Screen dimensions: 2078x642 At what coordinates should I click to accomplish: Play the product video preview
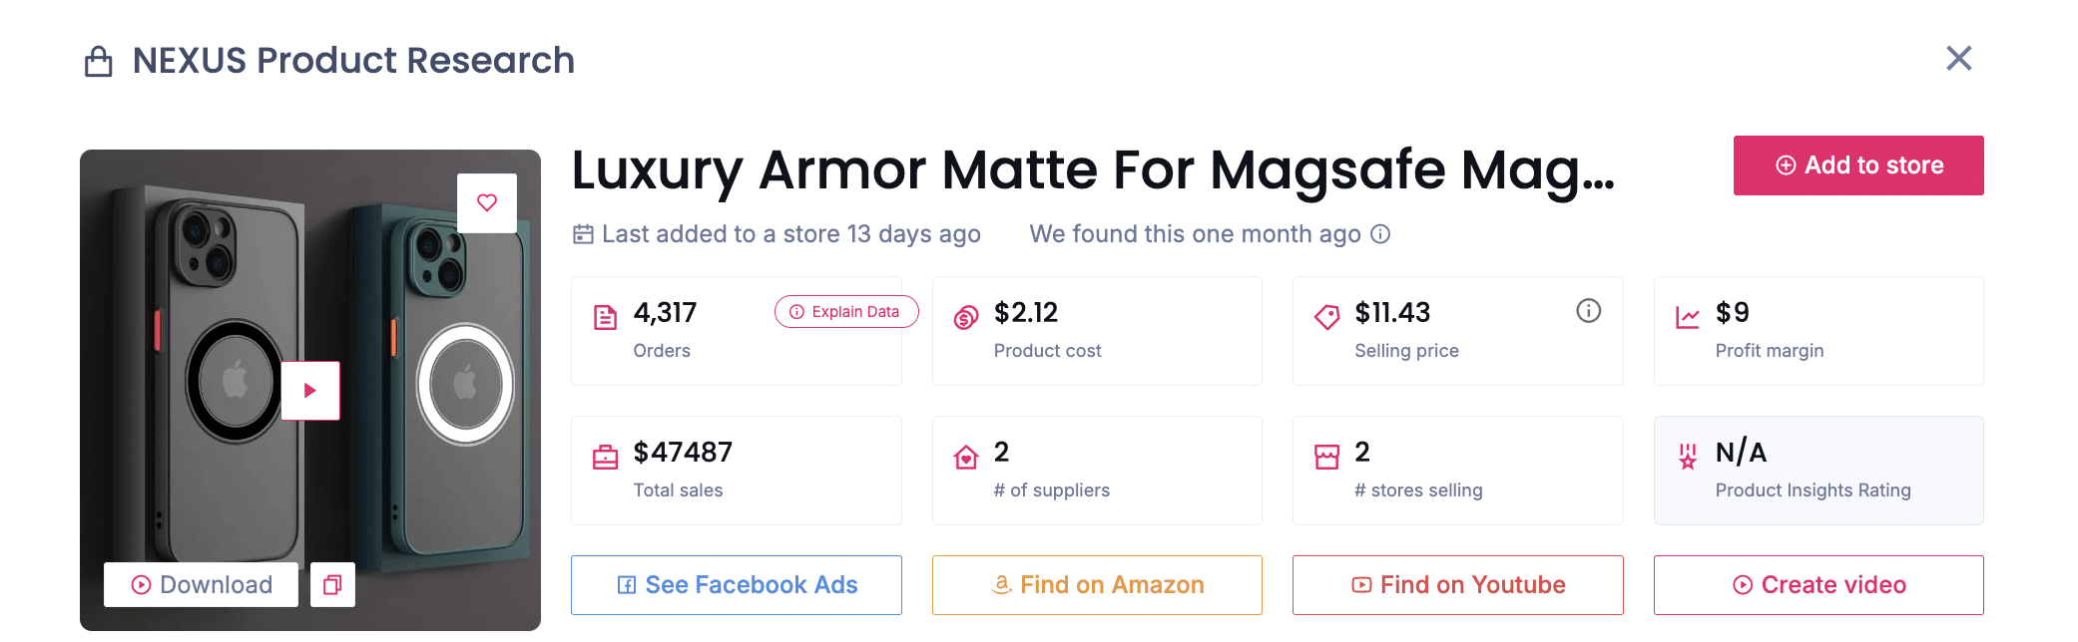(310, 391)
